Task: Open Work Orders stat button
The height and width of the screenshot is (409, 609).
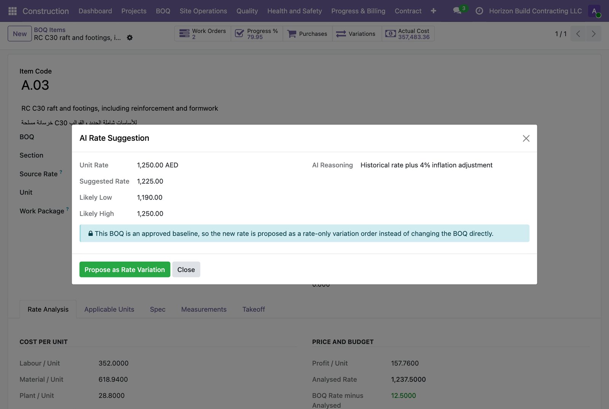Action: (202, 34)
